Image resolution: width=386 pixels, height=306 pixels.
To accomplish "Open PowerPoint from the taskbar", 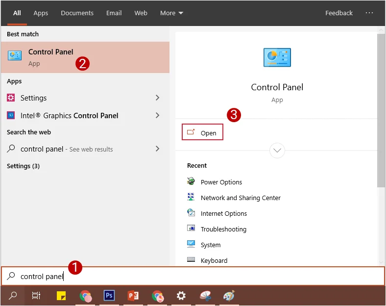I will click(133, 296).
